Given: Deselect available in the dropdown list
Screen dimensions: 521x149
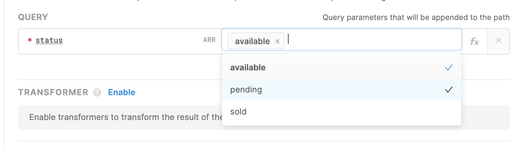Looking at the screenshot, I should (342, 68).
